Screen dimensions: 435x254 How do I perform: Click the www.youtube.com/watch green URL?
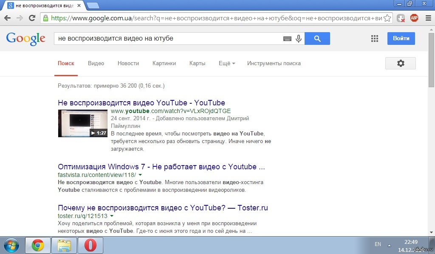pyautogui.click(x=171, y=111)
